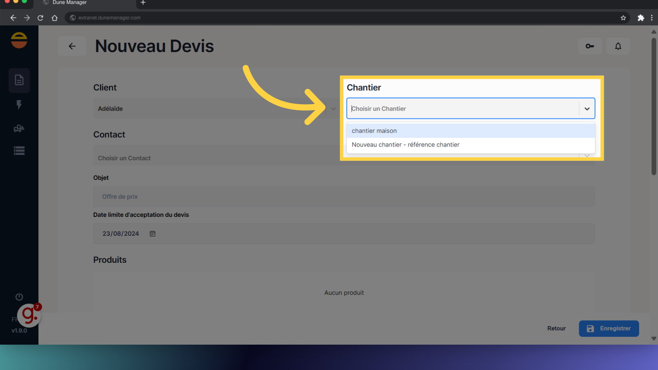Open the lightning bolt sidebar section
This screenshot has height=370, width=658.
click(x=19, y=104)
